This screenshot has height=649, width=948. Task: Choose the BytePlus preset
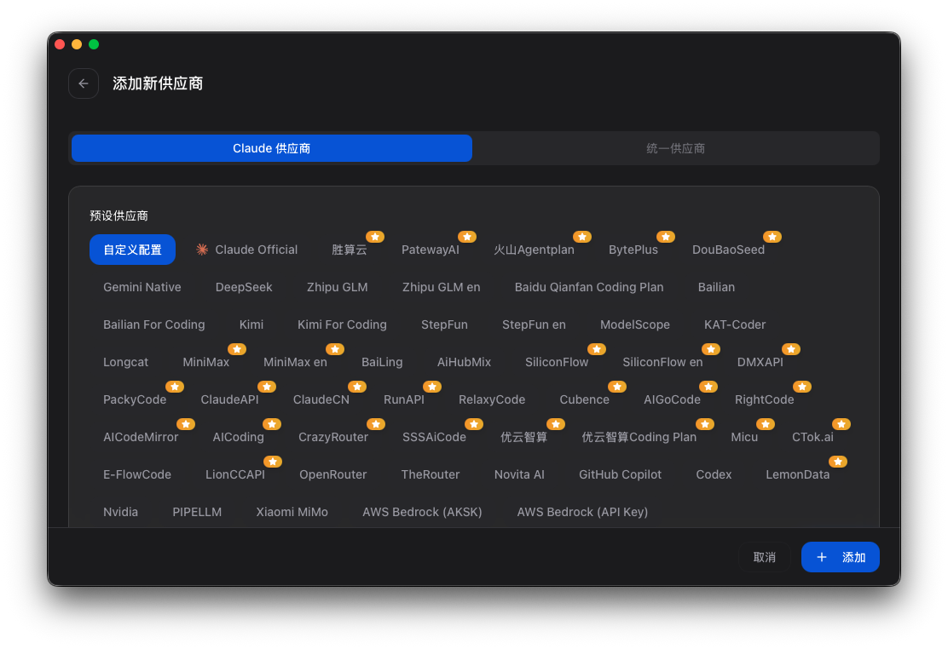pyautogui.click(x=633, y=250)
